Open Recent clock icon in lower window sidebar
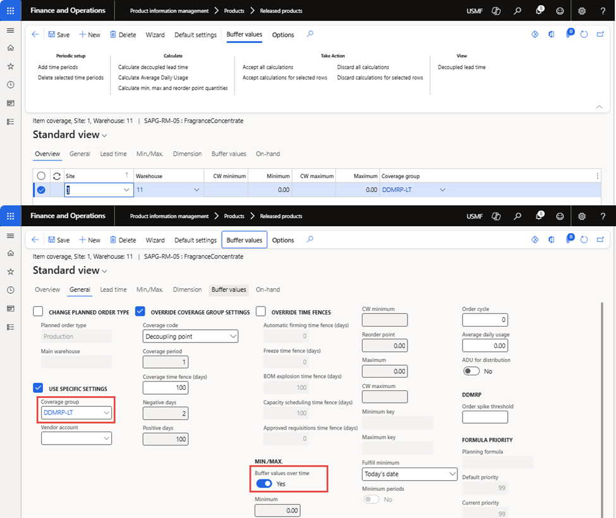The image size is (616, 518). (x=11, y=290)
